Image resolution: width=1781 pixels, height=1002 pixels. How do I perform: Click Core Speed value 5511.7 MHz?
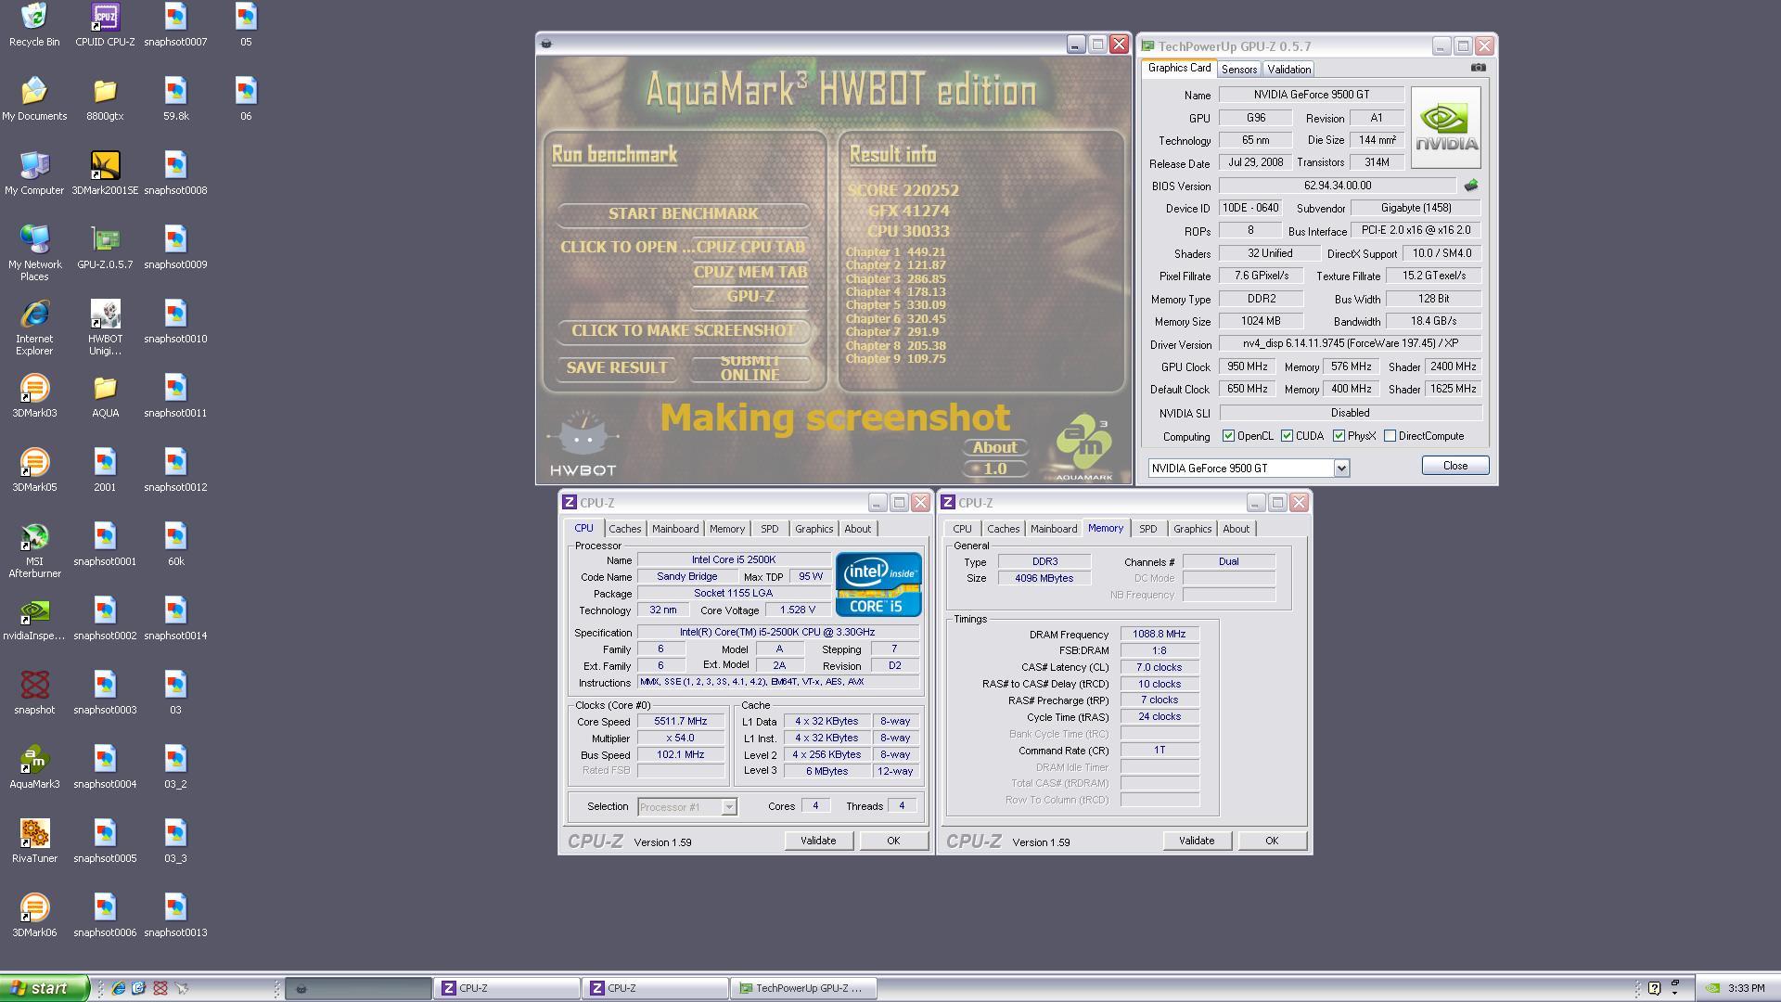coord(681,722)
